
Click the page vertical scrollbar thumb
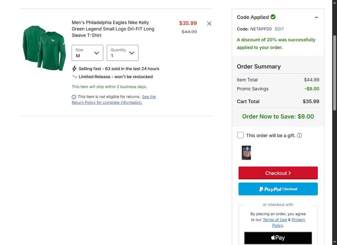click(x=334, y=73)
